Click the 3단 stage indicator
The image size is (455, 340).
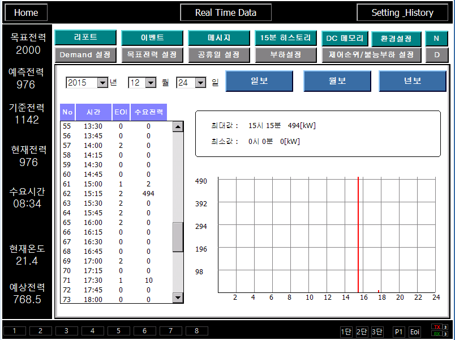point(377,332)
